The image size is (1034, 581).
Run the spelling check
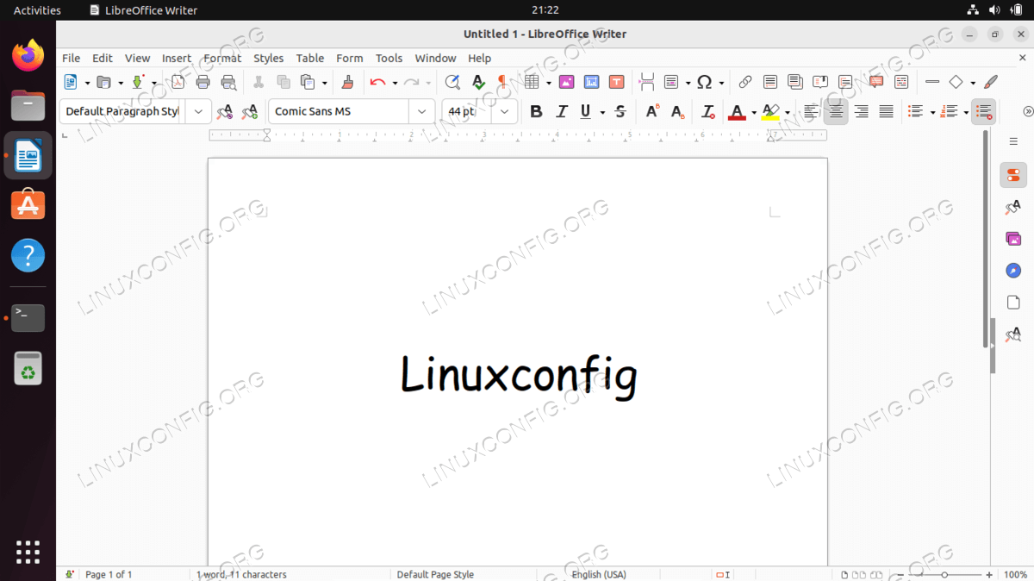pos(478,82)
